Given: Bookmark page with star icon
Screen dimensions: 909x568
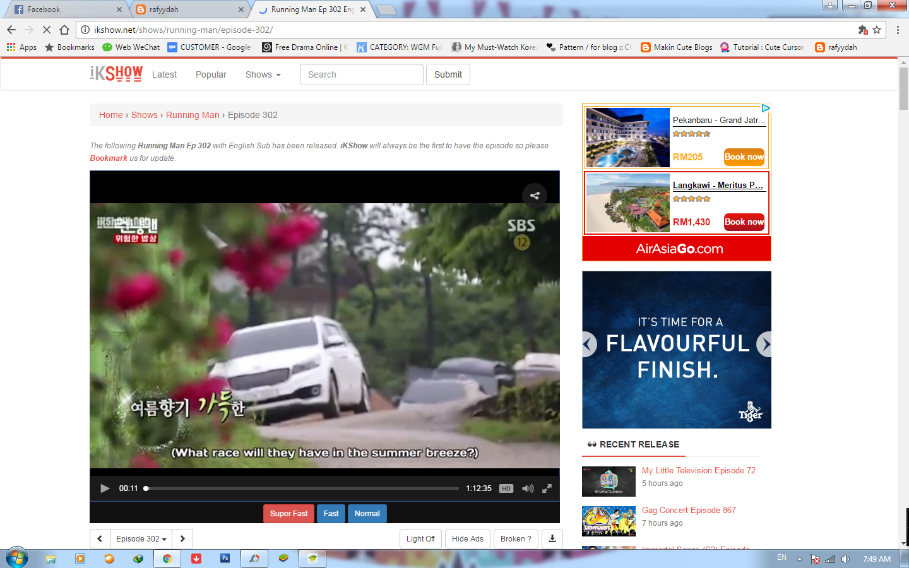Looking at the screenshot, I should (x=877, y=30).
